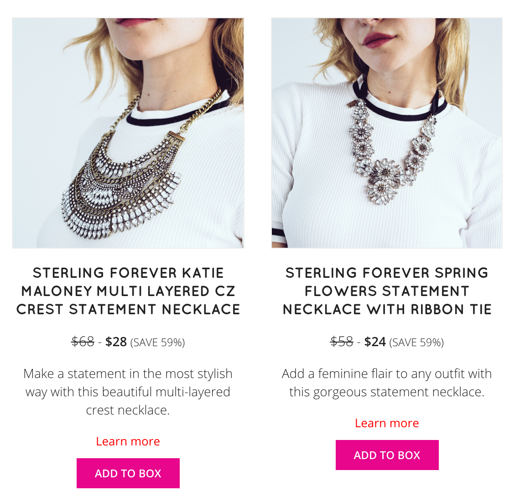The width and height of the screenshot is (520, 491).
Task: Add the Katie Maloney crest necklace to box
Action: click(128, 473)
